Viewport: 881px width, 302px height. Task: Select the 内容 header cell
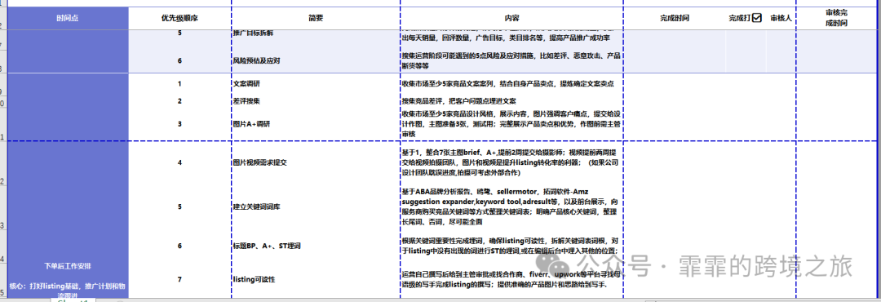511,19
